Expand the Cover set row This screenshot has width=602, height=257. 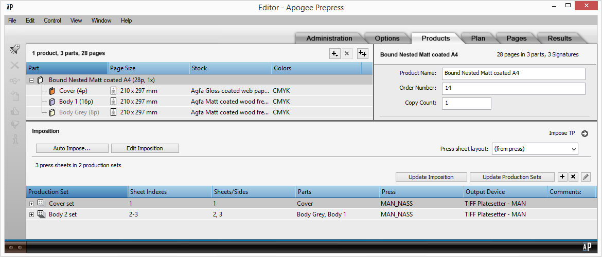pyautogui.click(x=31, y=204)
